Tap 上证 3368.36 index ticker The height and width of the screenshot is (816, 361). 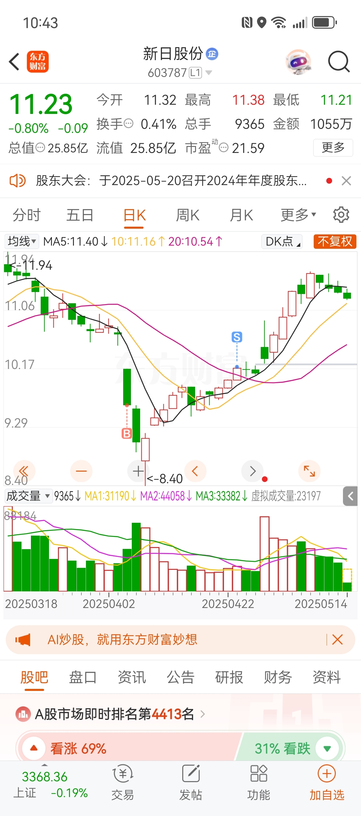click(x=50, y=785)
